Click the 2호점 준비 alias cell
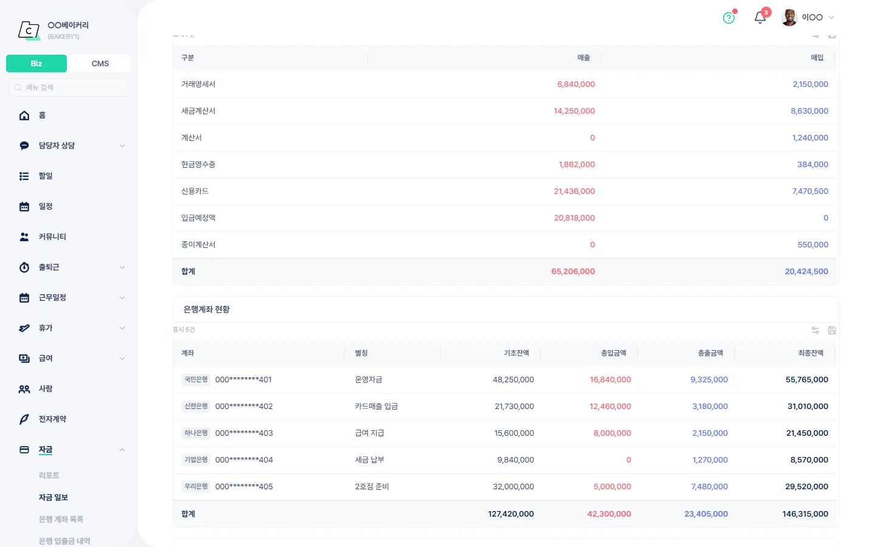Image resolution: width=875 pixels, height=547 pixels. tap(372, 487)
